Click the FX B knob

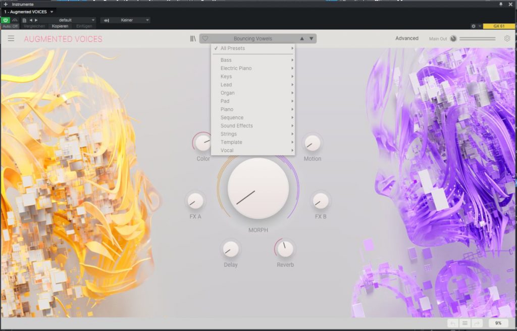(321, 201)
